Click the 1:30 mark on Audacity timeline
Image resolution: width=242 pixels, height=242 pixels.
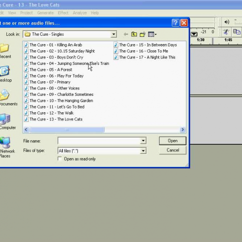(x=200, y=40)
